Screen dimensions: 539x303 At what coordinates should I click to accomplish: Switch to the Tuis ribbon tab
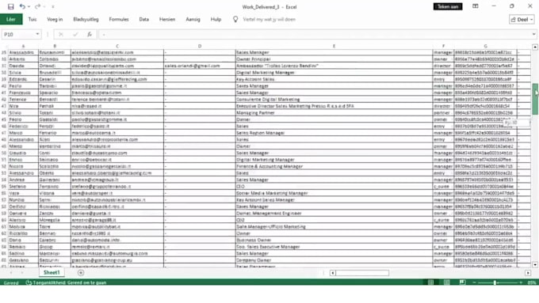[32, 19]
